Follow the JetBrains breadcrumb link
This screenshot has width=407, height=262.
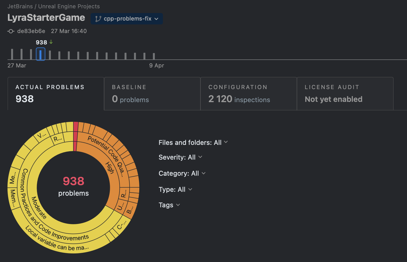click(x=20, y=6)
